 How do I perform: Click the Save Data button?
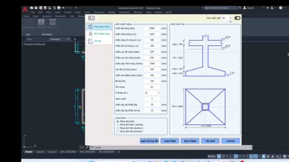coord(190,141)
